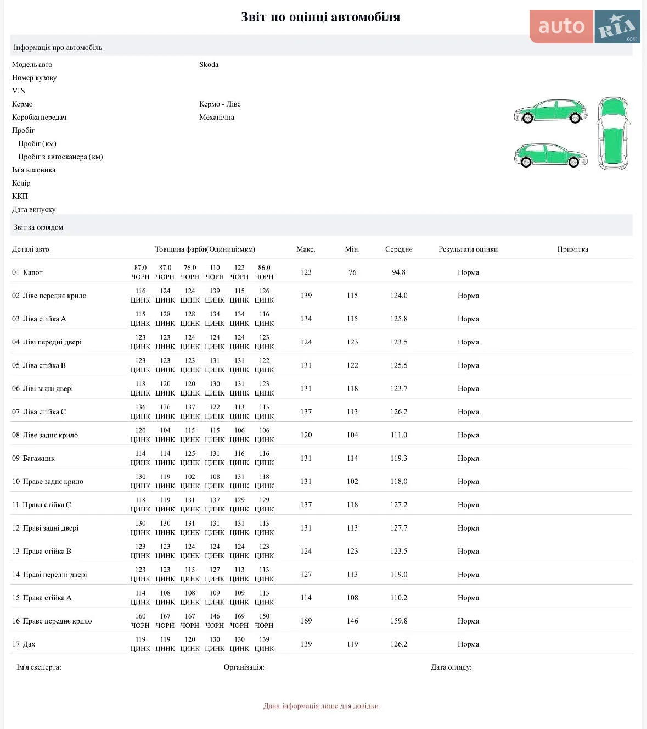Select the top side-view car diagram
647x729 pixels.
click(550, 112)
